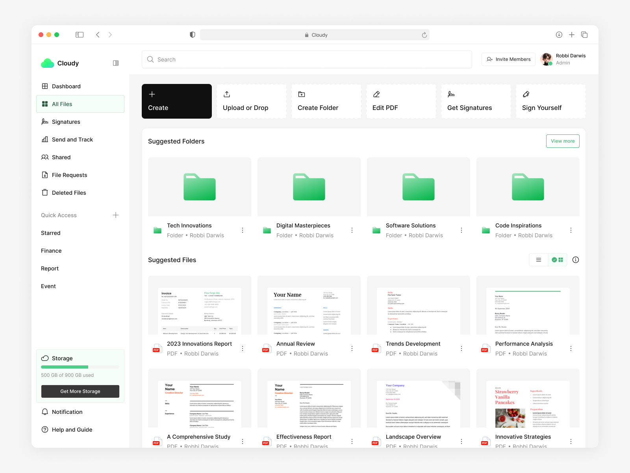This screenshot has height=473, width=630.
Task: Collapse the sidebar with the panel toggle icon
Action: coord(115,63)
